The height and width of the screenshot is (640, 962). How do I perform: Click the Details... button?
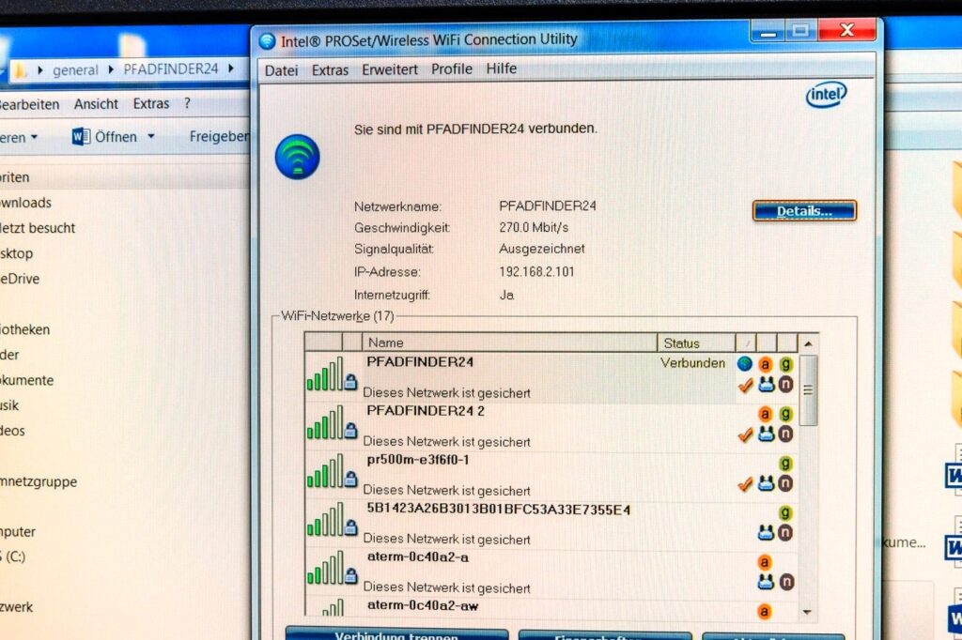[804, 211]
